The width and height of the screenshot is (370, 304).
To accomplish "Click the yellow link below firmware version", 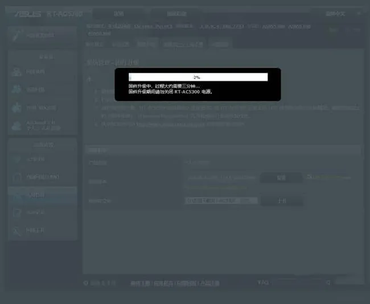I will click(216, 188).
